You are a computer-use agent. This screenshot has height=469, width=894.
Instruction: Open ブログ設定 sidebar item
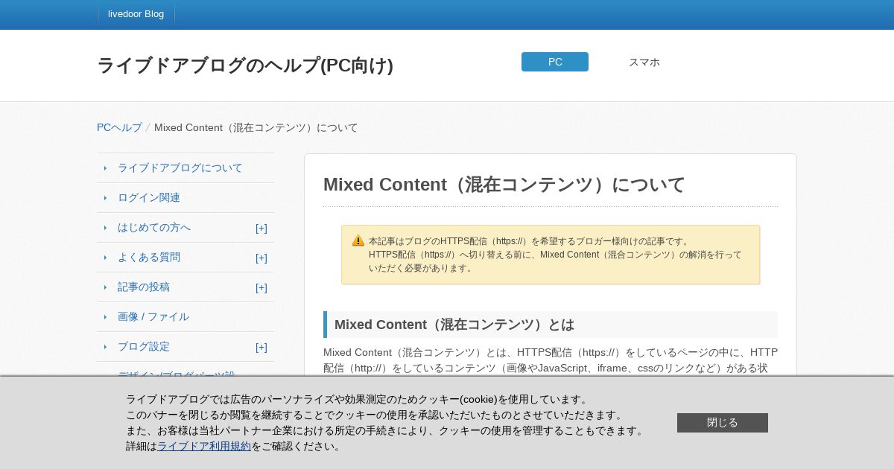144,346
